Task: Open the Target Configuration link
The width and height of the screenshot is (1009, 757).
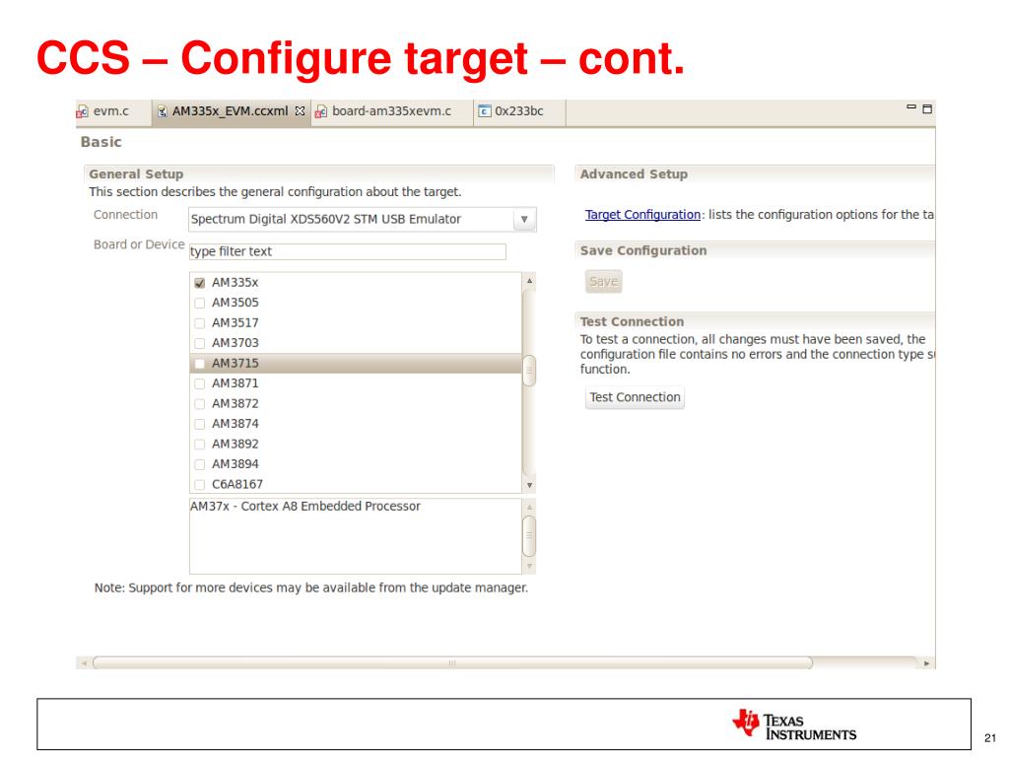Action: [x=642, y=214]
